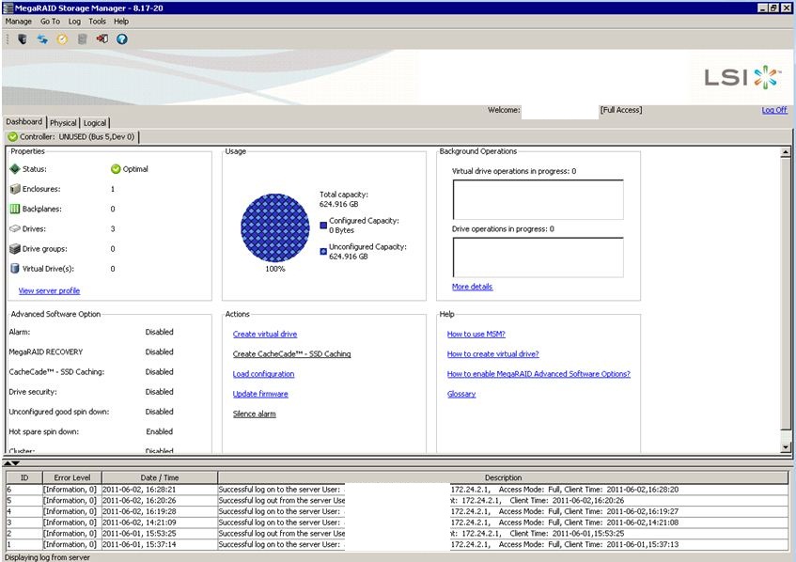Viewport: 796px width, 562px height.
Task: Click the usage pie chart
Action: [275, 228]
